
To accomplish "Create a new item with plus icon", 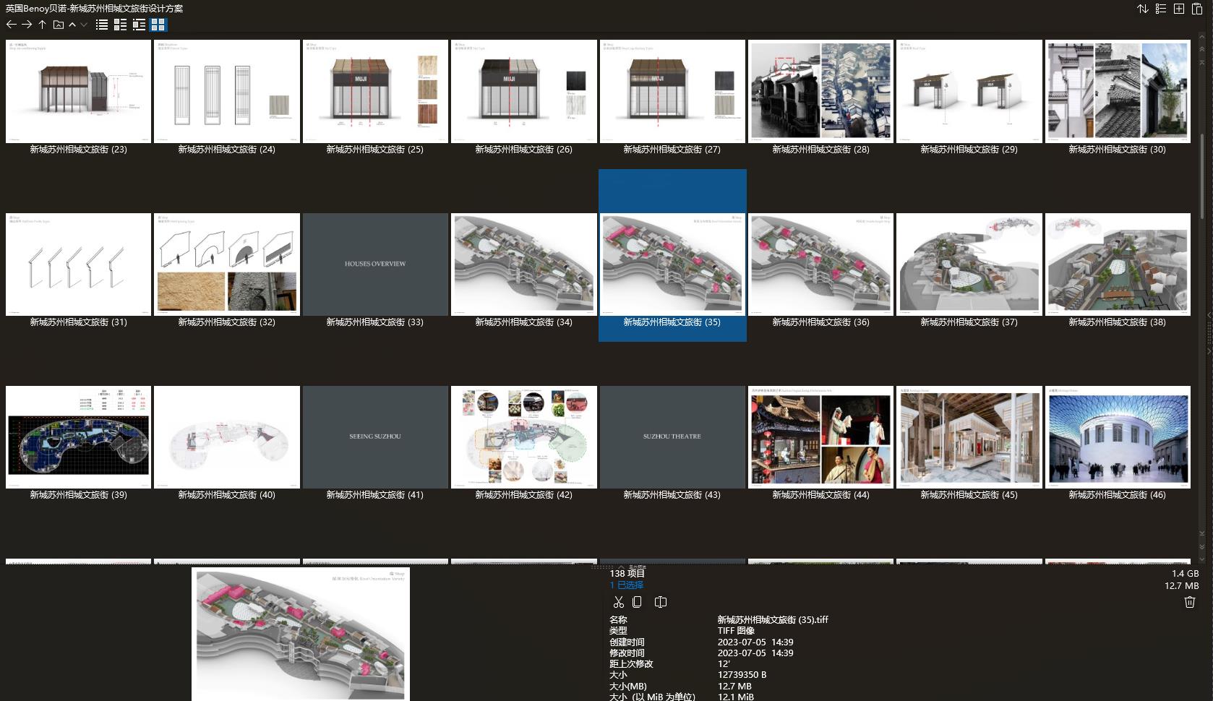I will click(x=1179, y=9).
